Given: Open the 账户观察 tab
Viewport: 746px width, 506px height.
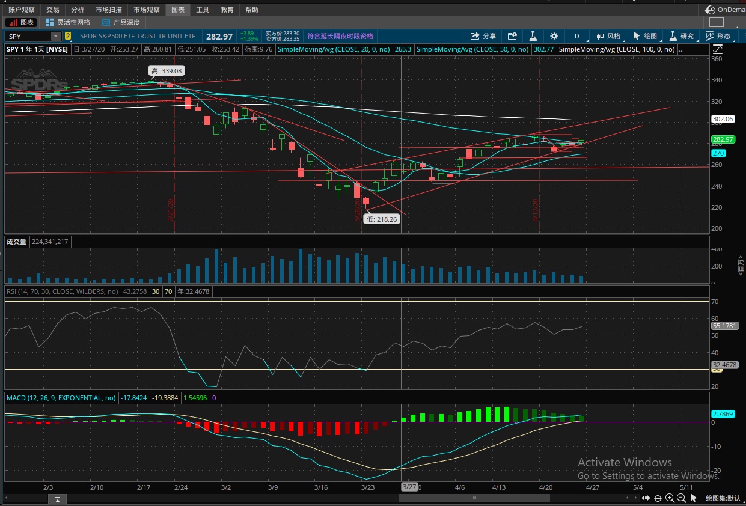Looking at the screenshot, I should [22, 10].
